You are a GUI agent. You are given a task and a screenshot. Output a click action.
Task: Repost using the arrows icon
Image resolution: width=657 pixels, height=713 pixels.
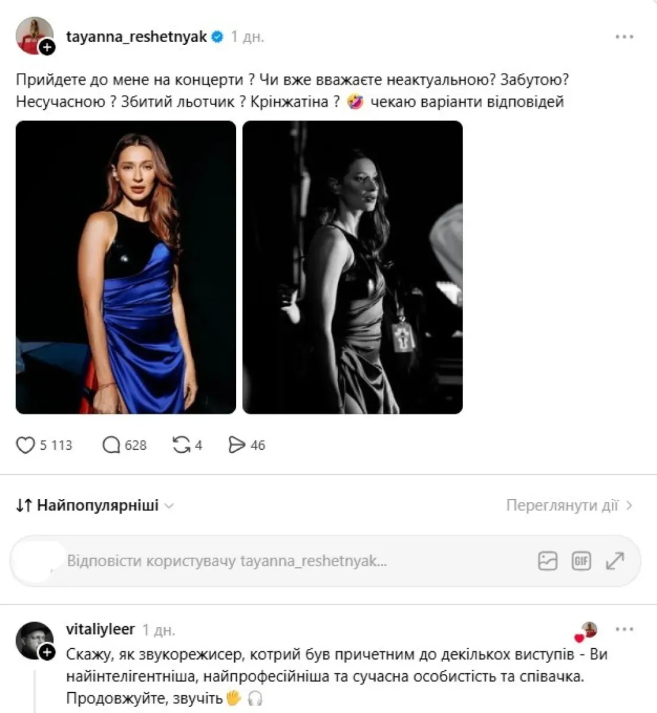pyautogui.click(x=181, y=445)
